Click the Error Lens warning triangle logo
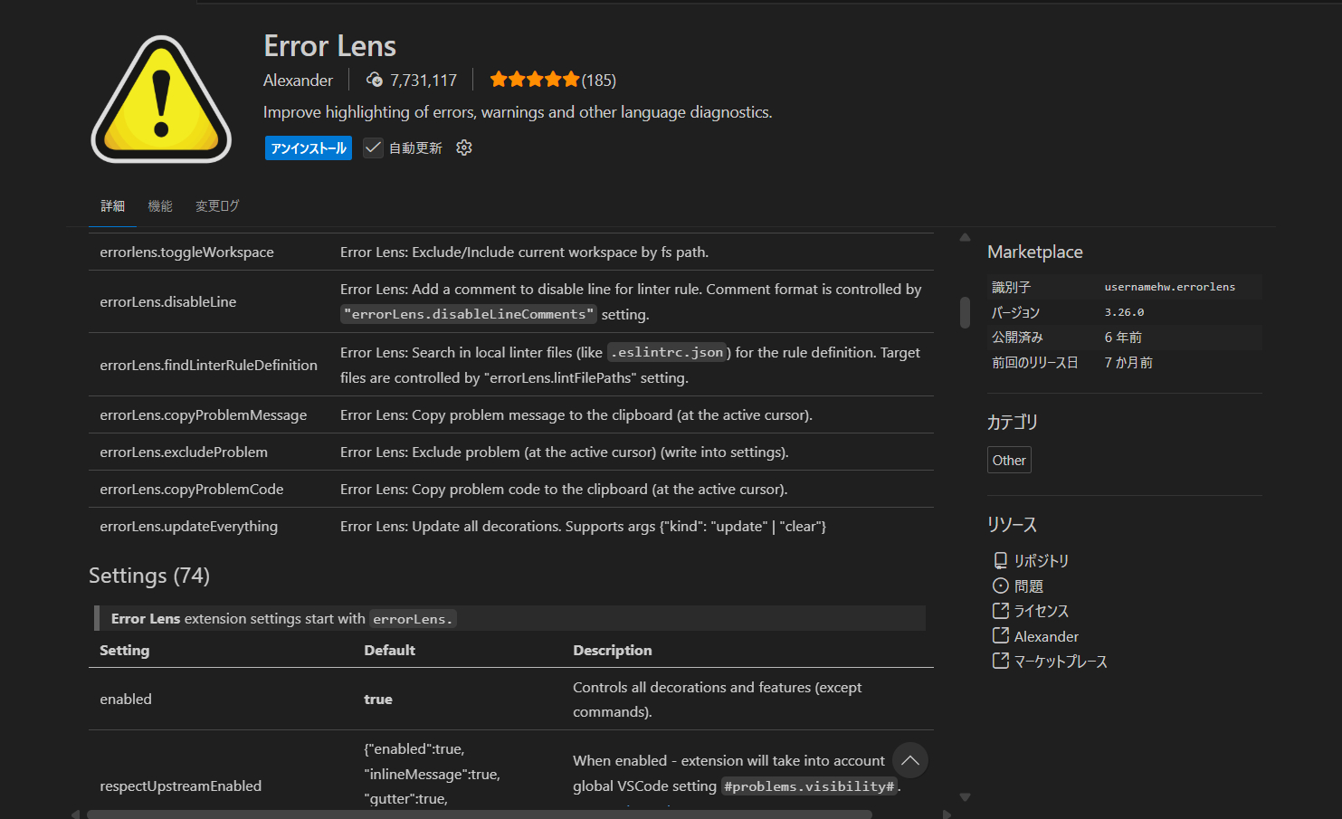The height and width of the screenshot is (819, 1342). coord(161,100)
